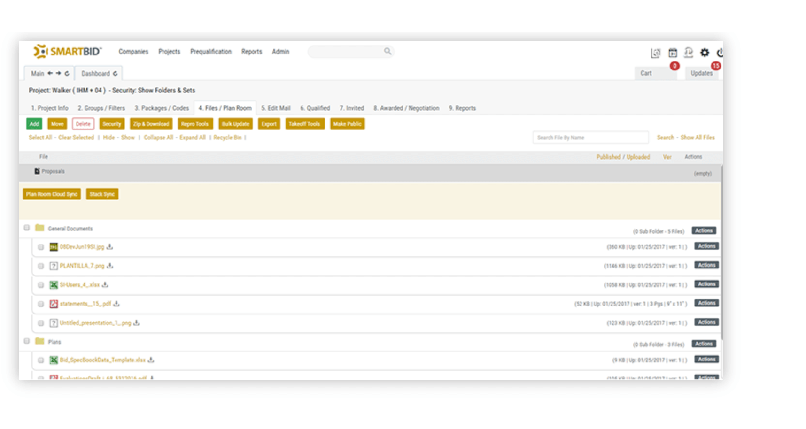
Task: Click the Zip & Download button
Action: (151, 123)
